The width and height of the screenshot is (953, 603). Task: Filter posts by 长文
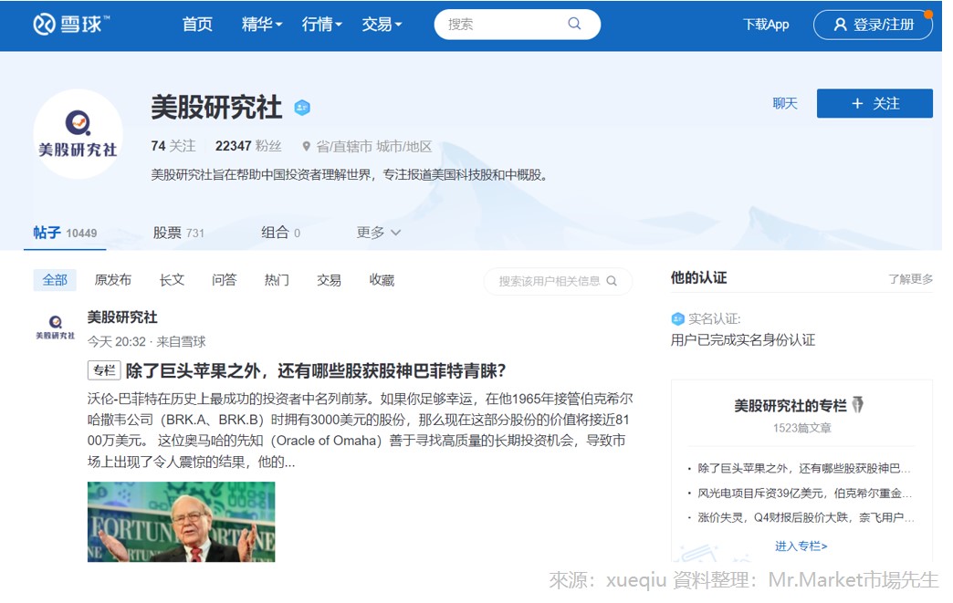(x=172, y=280)
